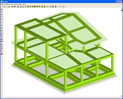
Task: Create a new document with the blank page icon
Action: pos(2,7)
